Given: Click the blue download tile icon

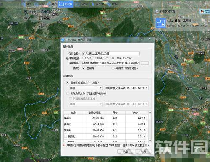Looking at the screenshot, I should point(161,23).
